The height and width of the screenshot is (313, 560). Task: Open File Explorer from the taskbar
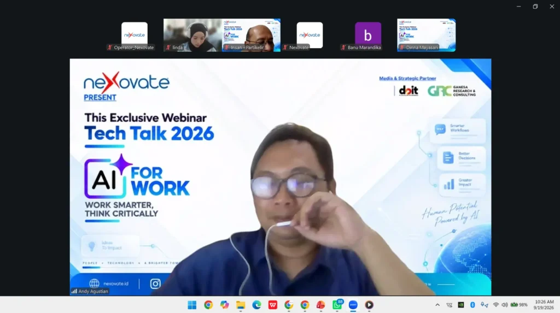point(241,305)
